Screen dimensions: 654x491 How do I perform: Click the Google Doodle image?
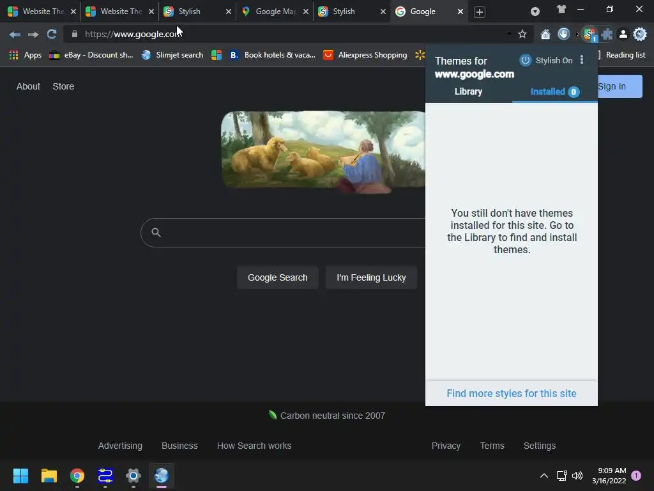(x=323, y=151)
